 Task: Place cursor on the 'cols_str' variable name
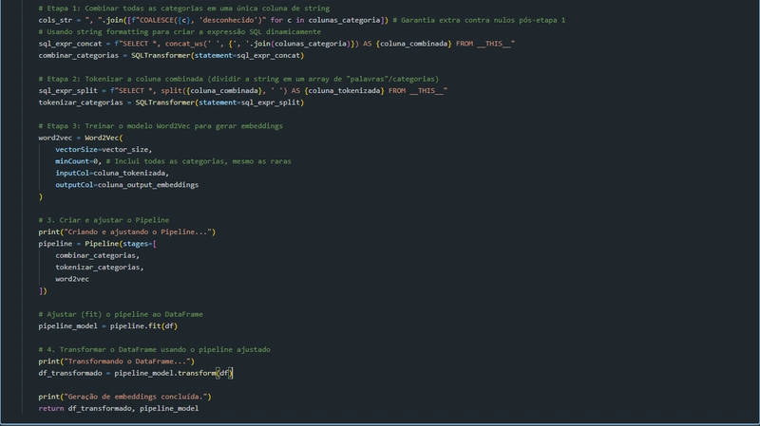pyautogui.click(x=55, y=20)
